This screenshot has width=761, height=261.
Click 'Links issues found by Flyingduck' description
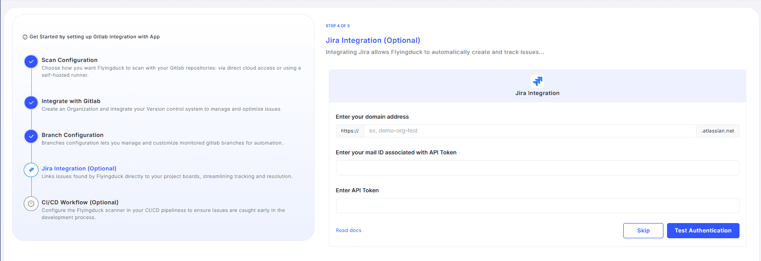click(167, 176)
